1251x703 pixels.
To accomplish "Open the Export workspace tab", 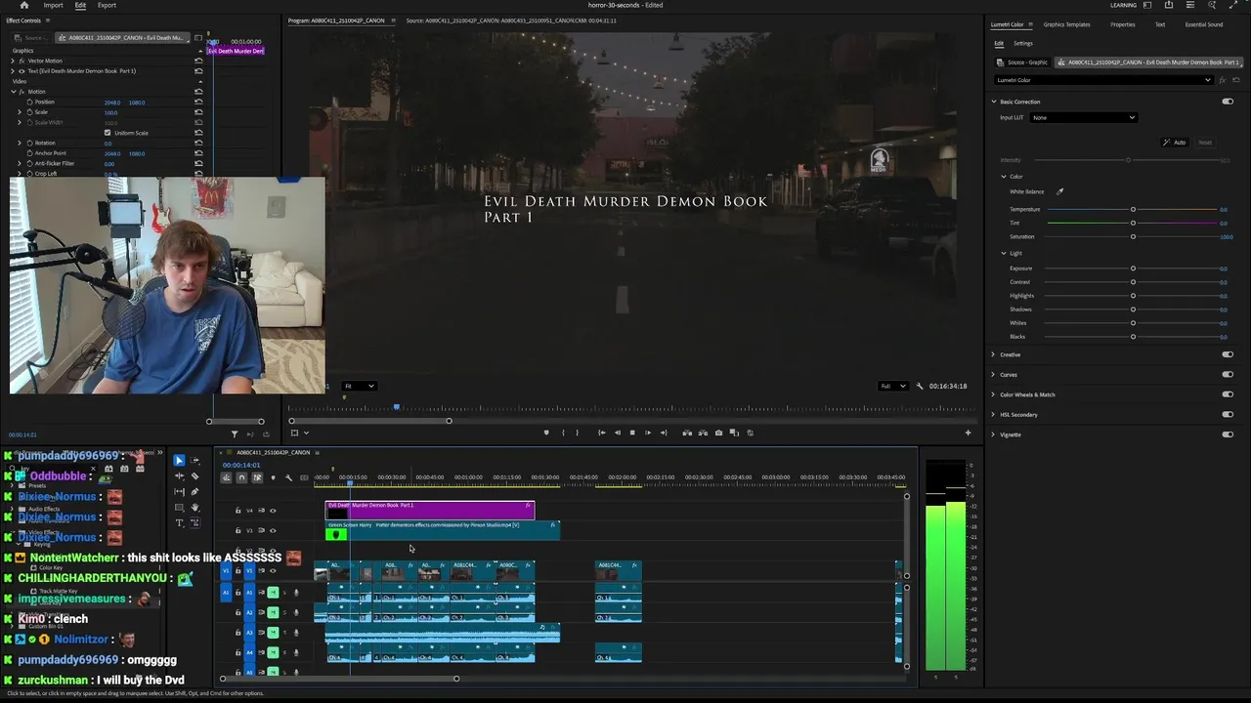I will click(x=107, y=5).
